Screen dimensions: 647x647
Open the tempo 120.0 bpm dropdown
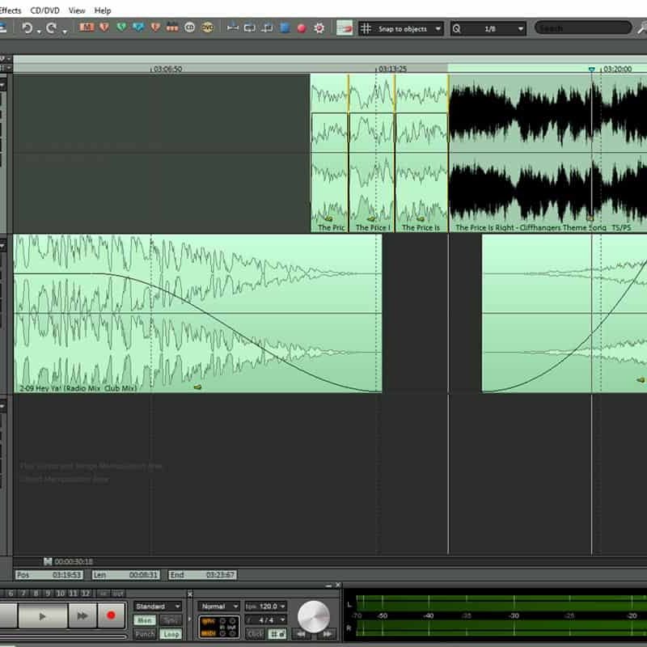(280, 607)
